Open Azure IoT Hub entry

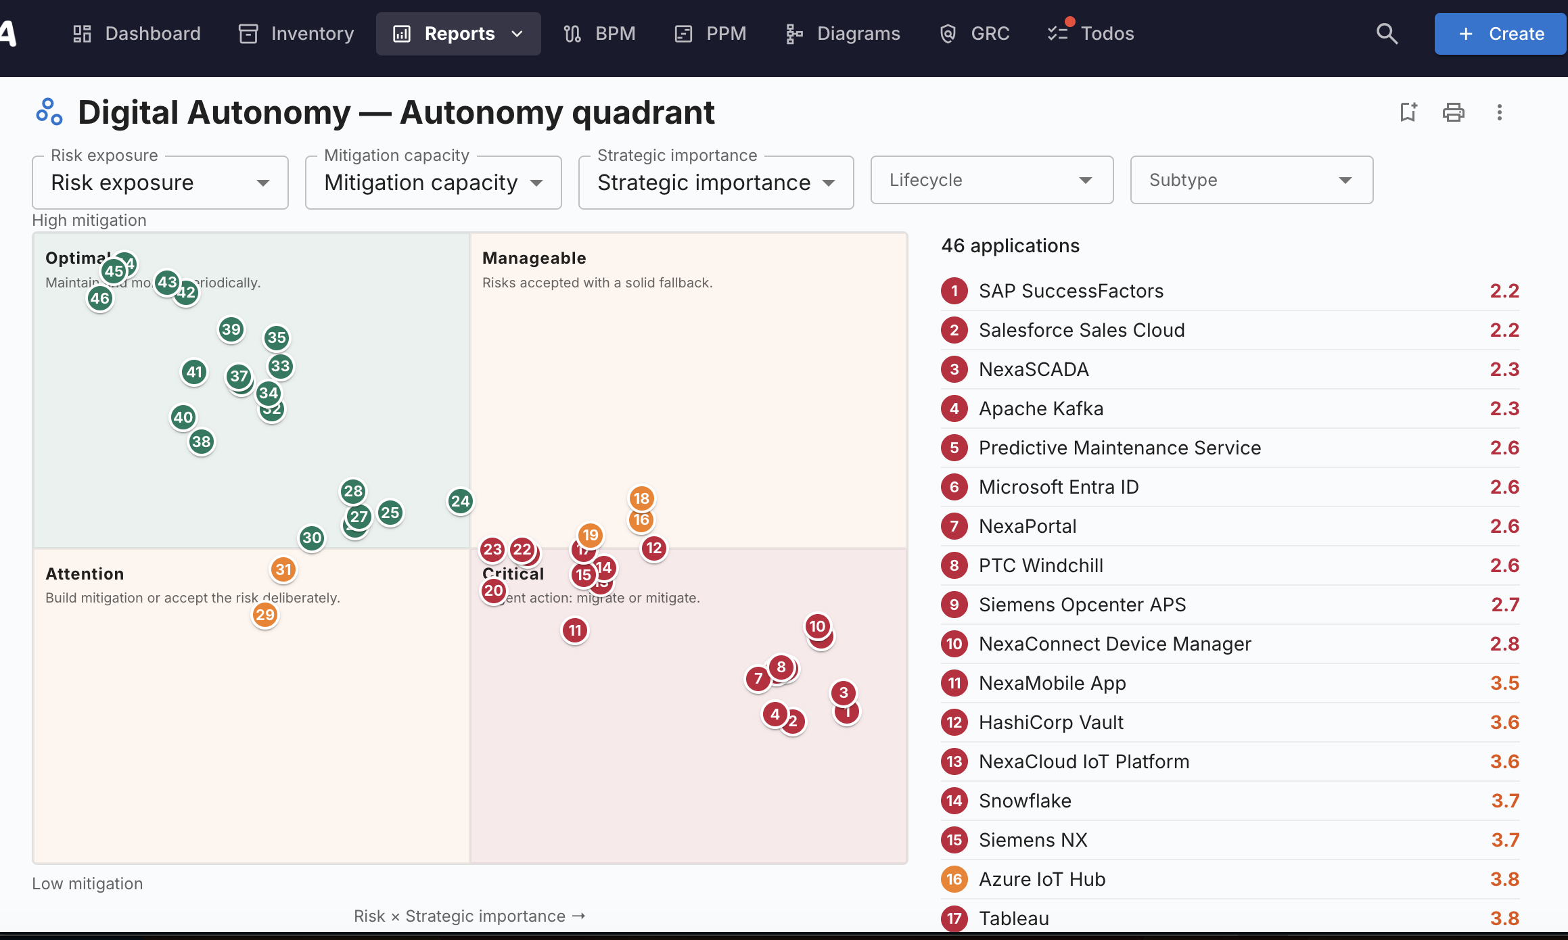[x=1230, y=879]
